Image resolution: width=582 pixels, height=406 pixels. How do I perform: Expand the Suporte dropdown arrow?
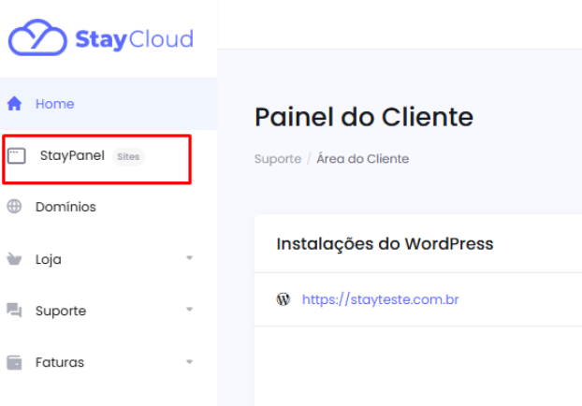point(189,310)
